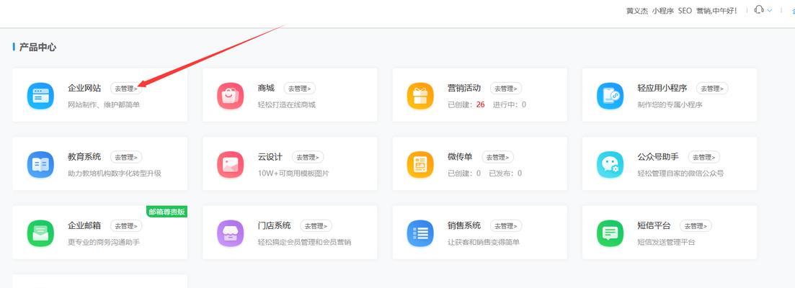Click the 教育系统 open book icon
795x288 pixels.
point(40,164)
